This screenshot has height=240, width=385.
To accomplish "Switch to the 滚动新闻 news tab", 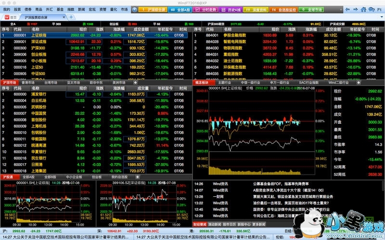I will pyautogui.click(x=215, y=224).
